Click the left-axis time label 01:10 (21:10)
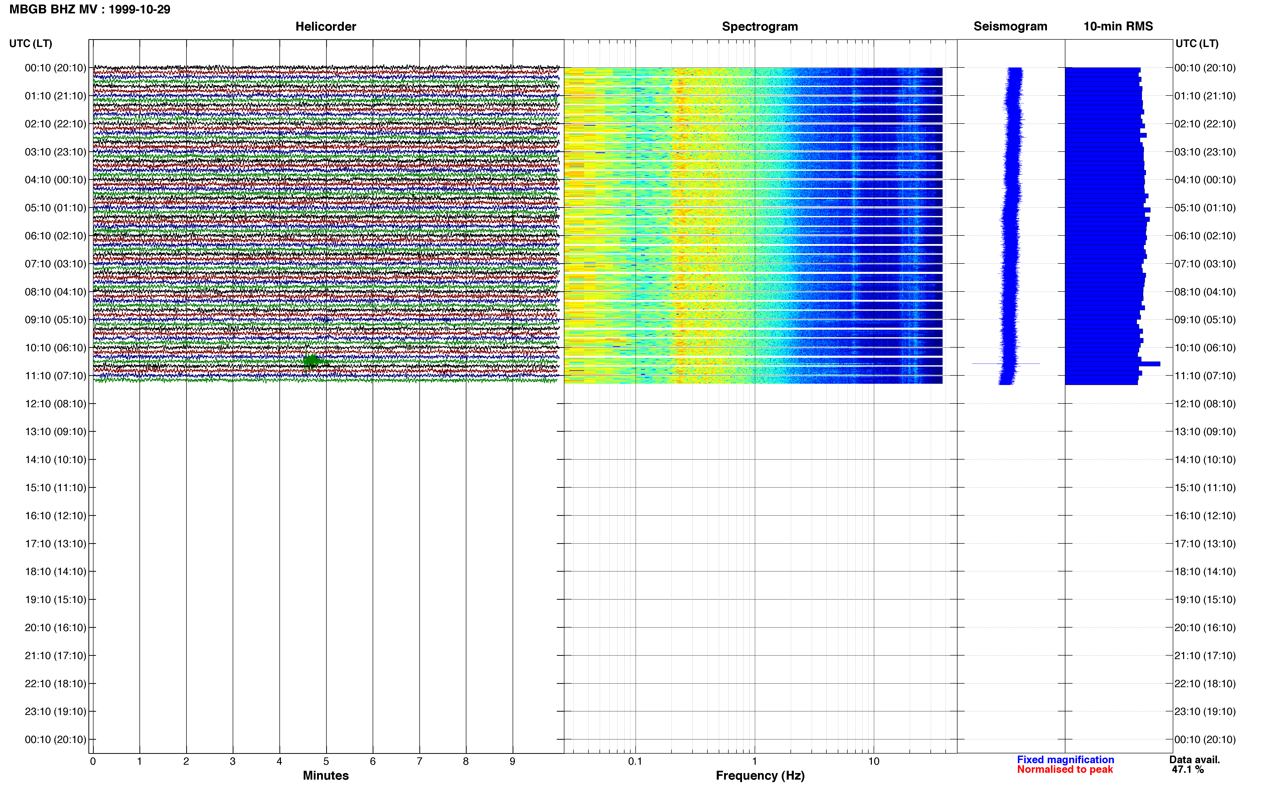This screenshot has height=793, width=1268. tap(56, 96)
